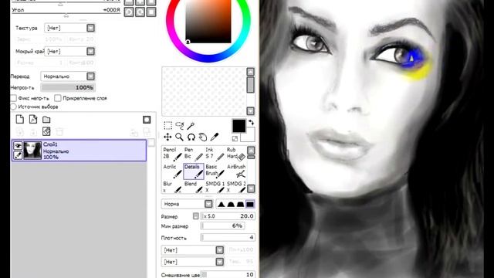The height and width of the screenshot is (278, 494).
Task: Create a new layer folder
Action: 46,120
